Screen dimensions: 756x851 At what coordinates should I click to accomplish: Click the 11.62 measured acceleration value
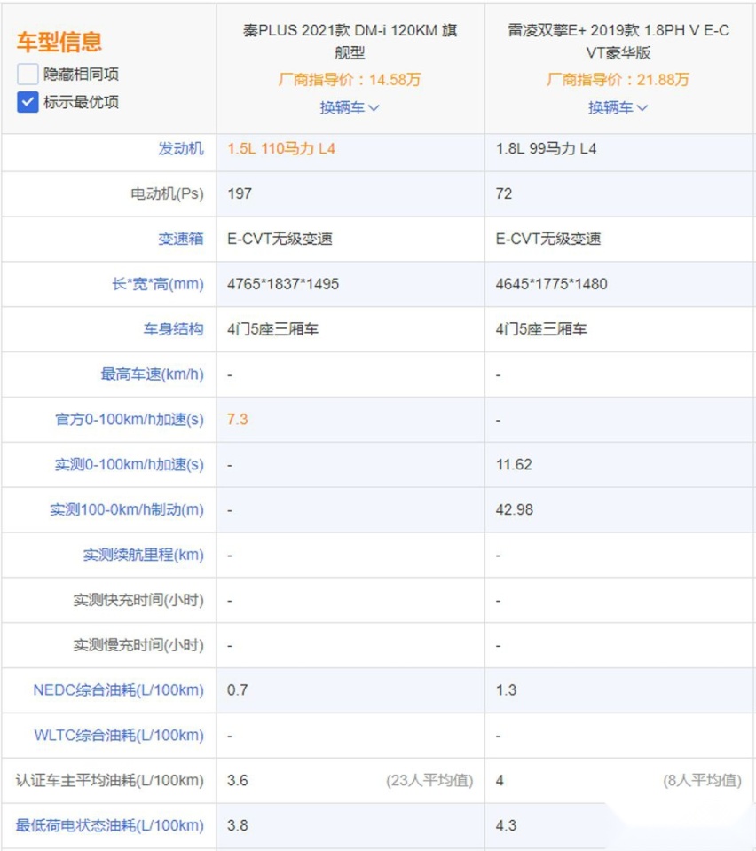(x=514, y=465)
